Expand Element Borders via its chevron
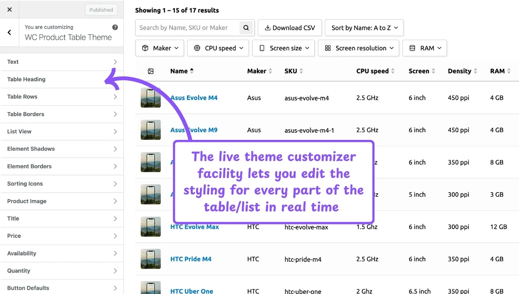Viewport: 519px width, 294px height. [x=115, y=166]
